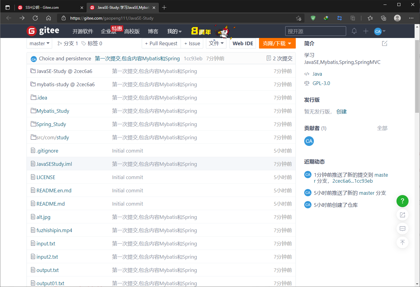Click contributor CA avatar under 贡献者
The image size is (420, 287).
point(309,141)
